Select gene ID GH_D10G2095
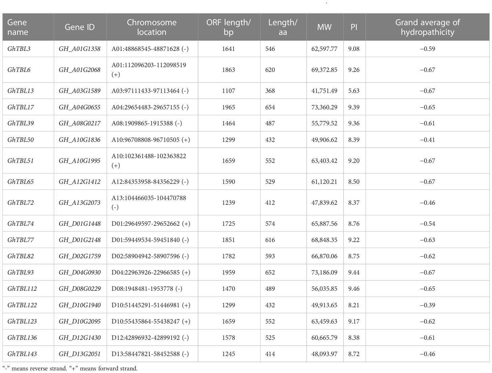Image resolution: width=492 pixels, height=373 pixels. 80,321
